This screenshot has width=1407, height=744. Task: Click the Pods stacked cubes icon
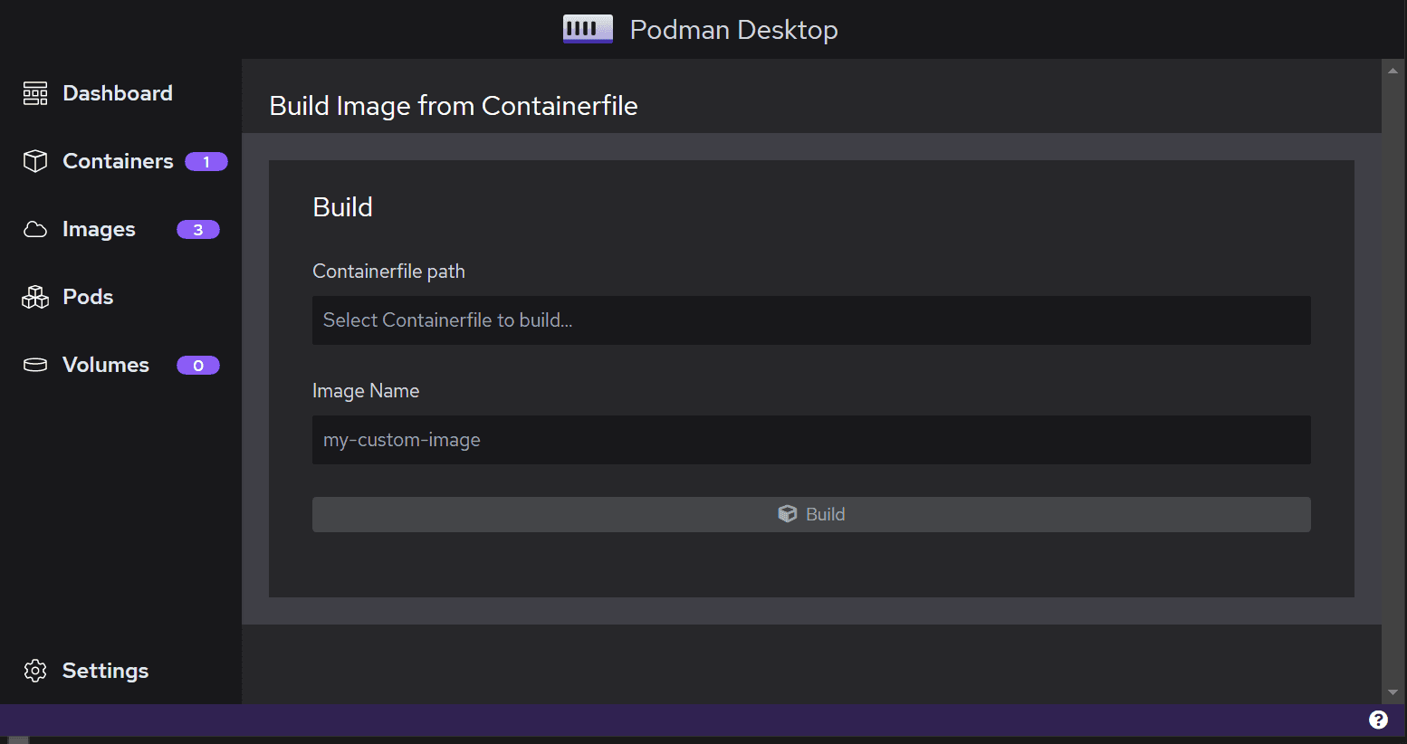(35, 297)
